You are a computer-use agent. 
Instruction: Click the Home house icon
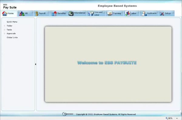click(5, 13)
